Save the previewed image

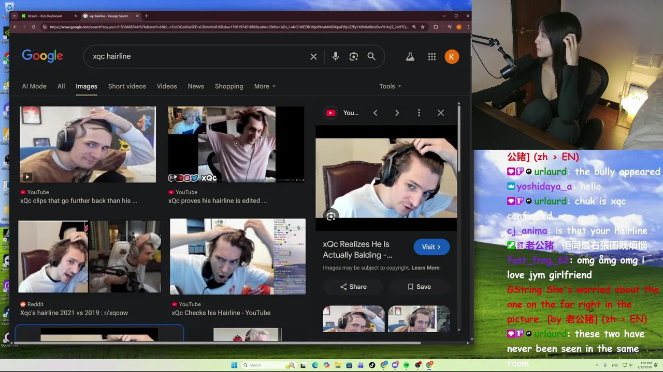(419, 287)
